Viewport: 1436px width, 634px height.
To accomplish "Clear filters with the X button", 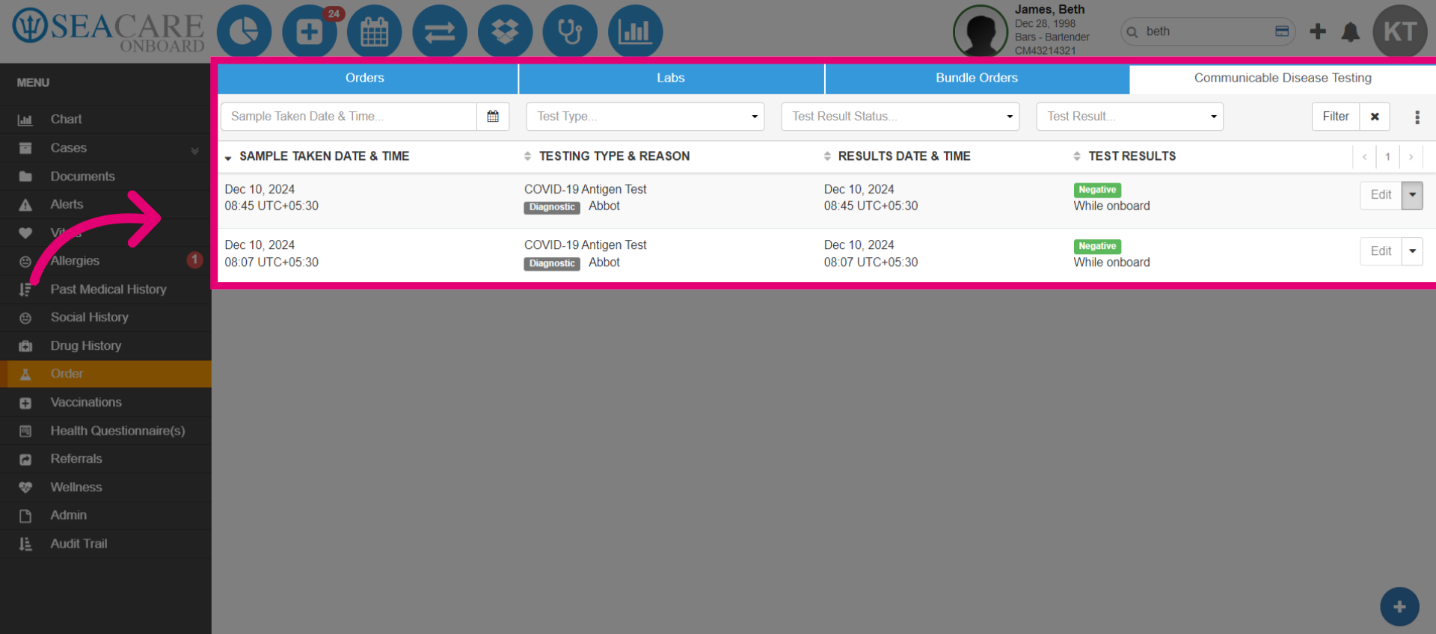I will click(1375, 117).
